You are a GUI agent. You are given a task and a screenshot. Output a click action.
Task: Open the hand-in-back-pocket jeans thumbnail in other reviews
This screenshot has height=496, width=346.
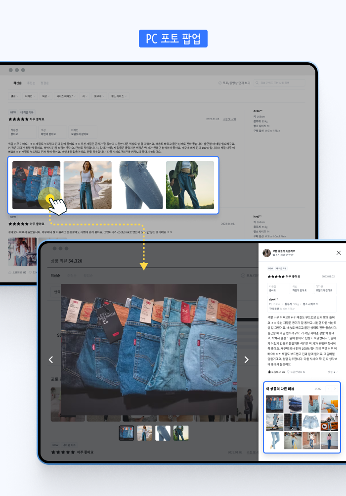[311, 404]
